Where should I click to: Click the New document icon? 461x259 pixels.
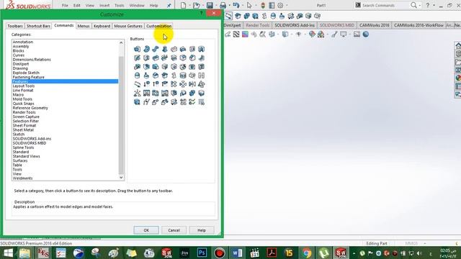[x=183, y=5]
